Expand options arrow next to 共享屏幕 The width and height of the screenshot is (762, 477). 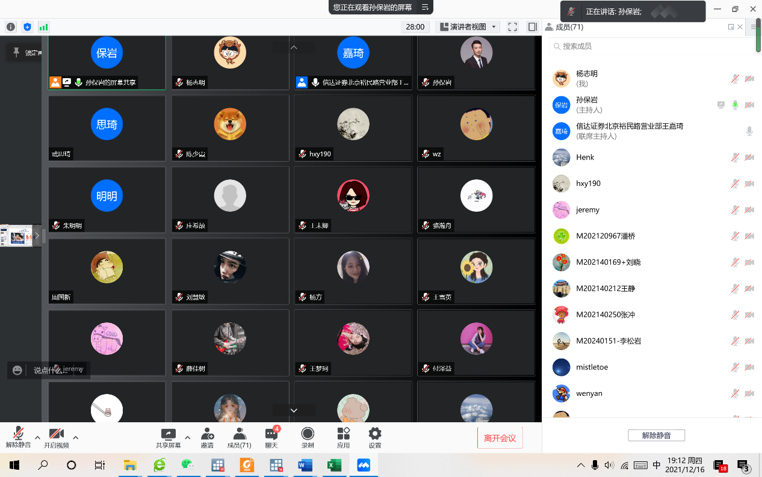point(187,437)
